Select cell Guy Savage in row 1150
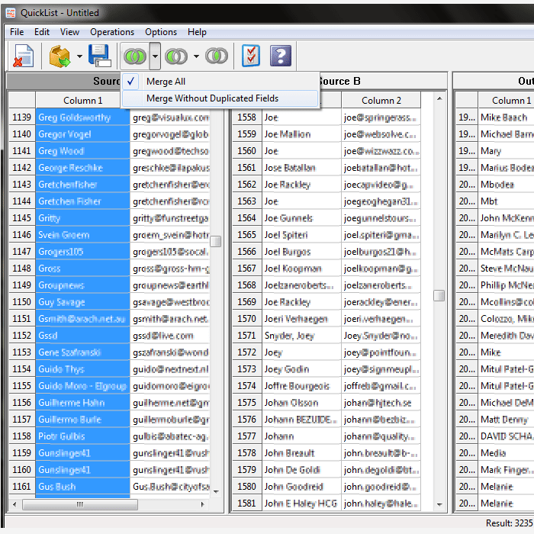The height and width of the screenshot is (534, 534). [x=82, y=302]
